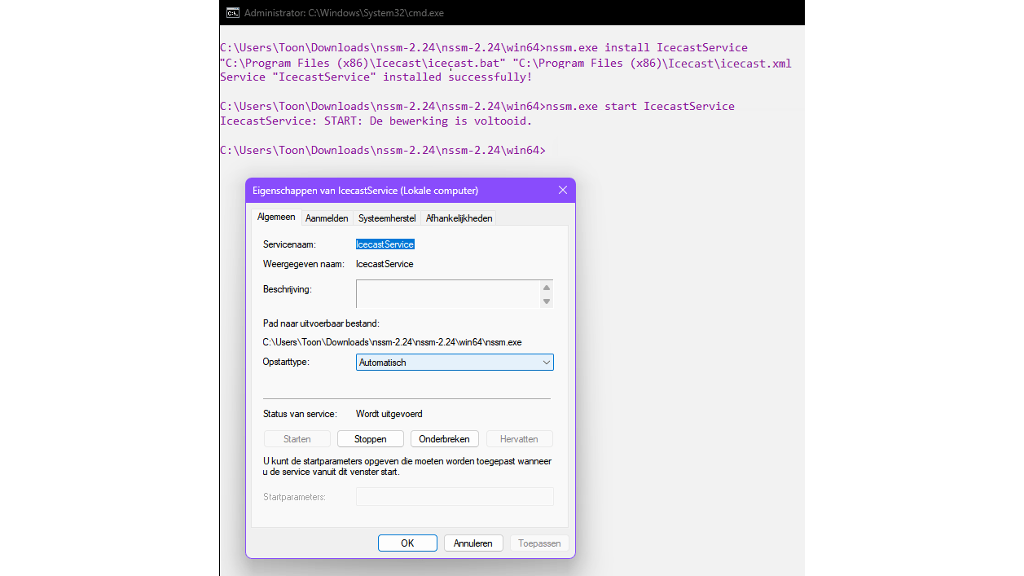This screenshot has height=576, width=1024.
Task: Click the Weergegeven naam value IcecastService
Action: 385,265
